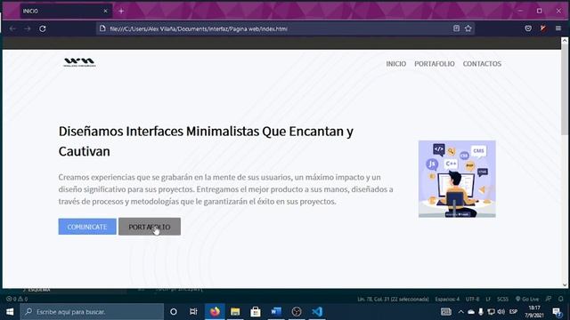Open PORTAFOLIO in the site navigation
The height and width of the screenshot is (320, 570).
point(435,64)
